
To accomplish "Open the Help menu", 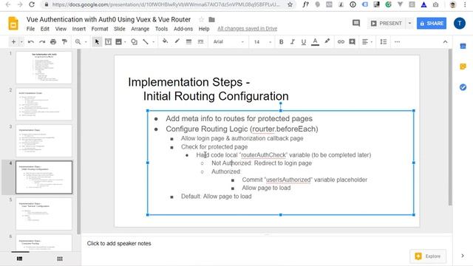I will click(x=204, y=29).
